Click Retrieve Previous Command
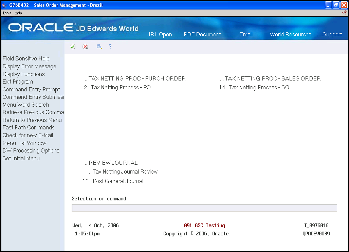 click(x=33, y=112)
